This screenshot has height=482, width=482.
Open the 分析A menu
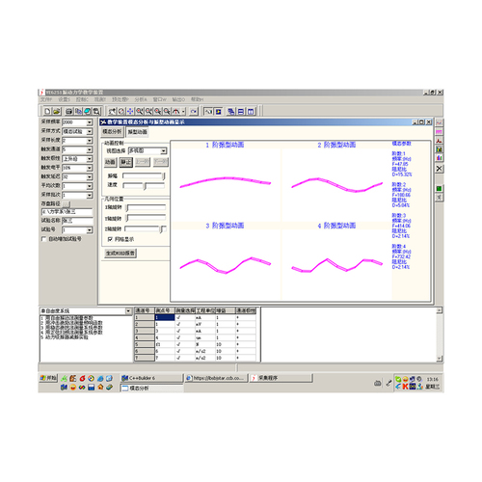(x=141, y=99)
